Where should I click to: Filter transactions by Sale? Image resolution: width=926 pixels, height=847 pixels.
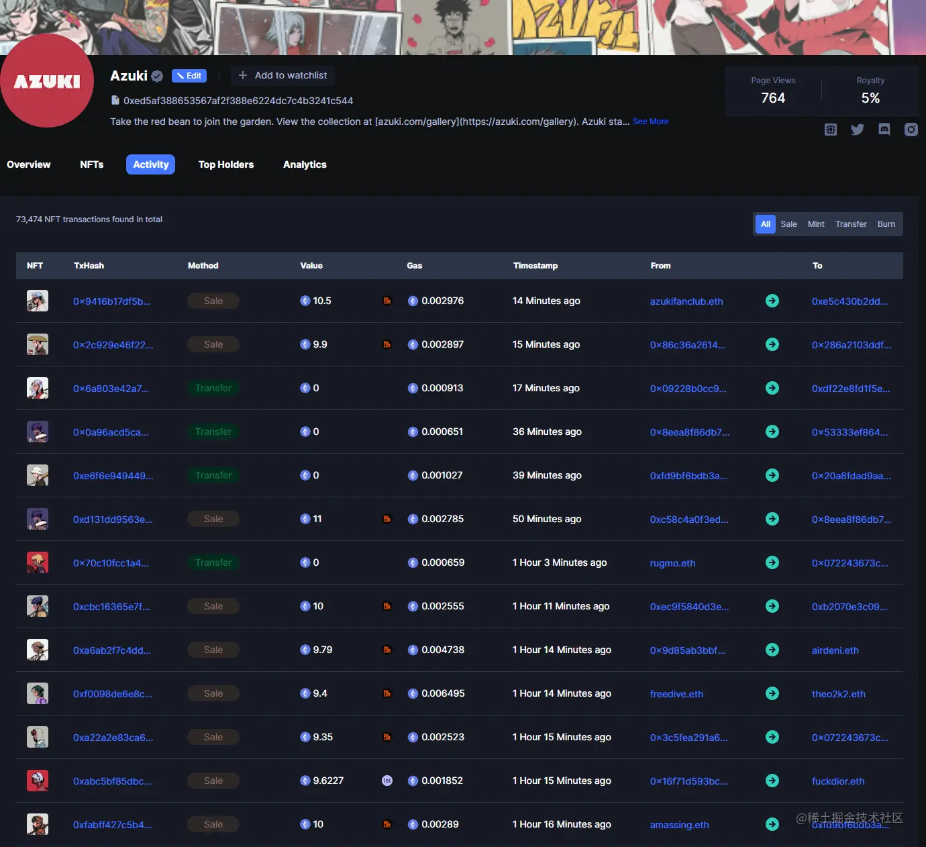789,224
